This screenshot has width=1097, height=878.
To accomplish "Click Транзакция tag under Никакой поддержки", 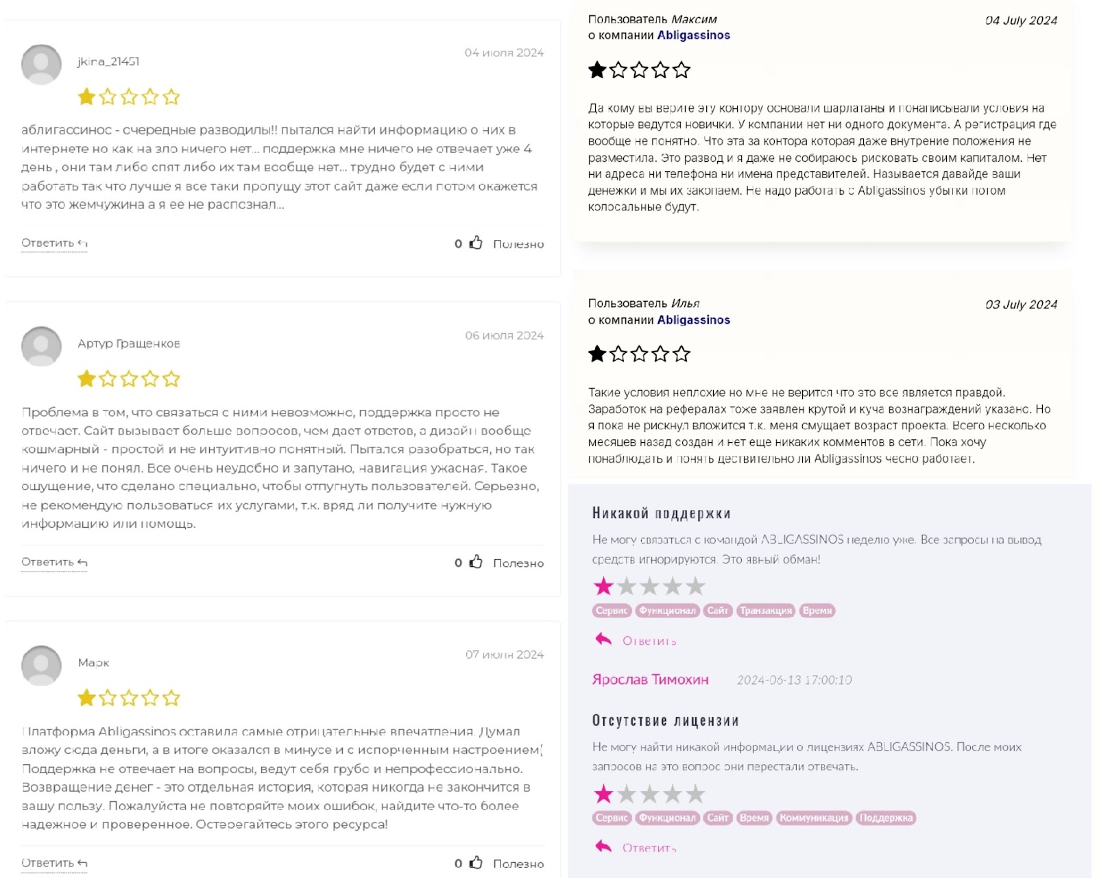I will click(766, 611).
